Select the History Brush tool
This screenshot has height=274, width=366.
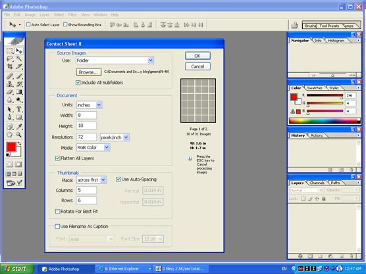click(19, 84)
